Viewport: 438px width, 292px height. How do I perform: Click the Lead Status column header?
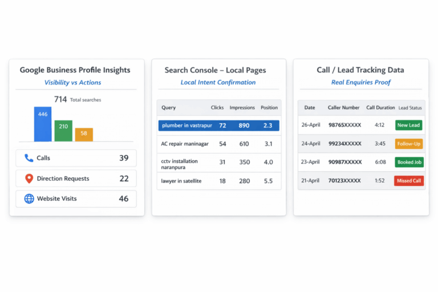click(x=410, y=108)
